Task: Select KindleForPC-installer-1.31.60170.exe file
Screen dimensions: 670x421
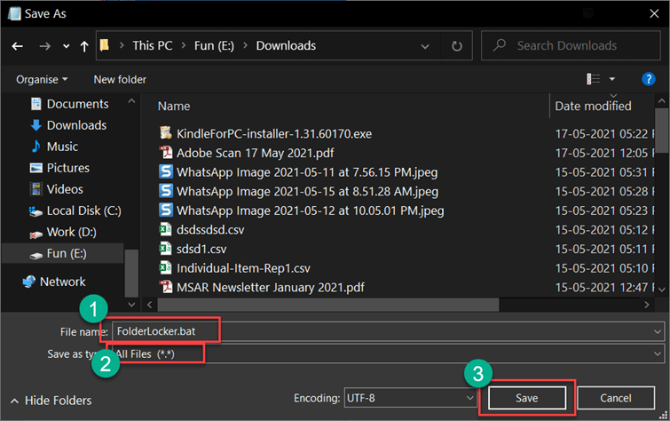Action: coord(273,133)
